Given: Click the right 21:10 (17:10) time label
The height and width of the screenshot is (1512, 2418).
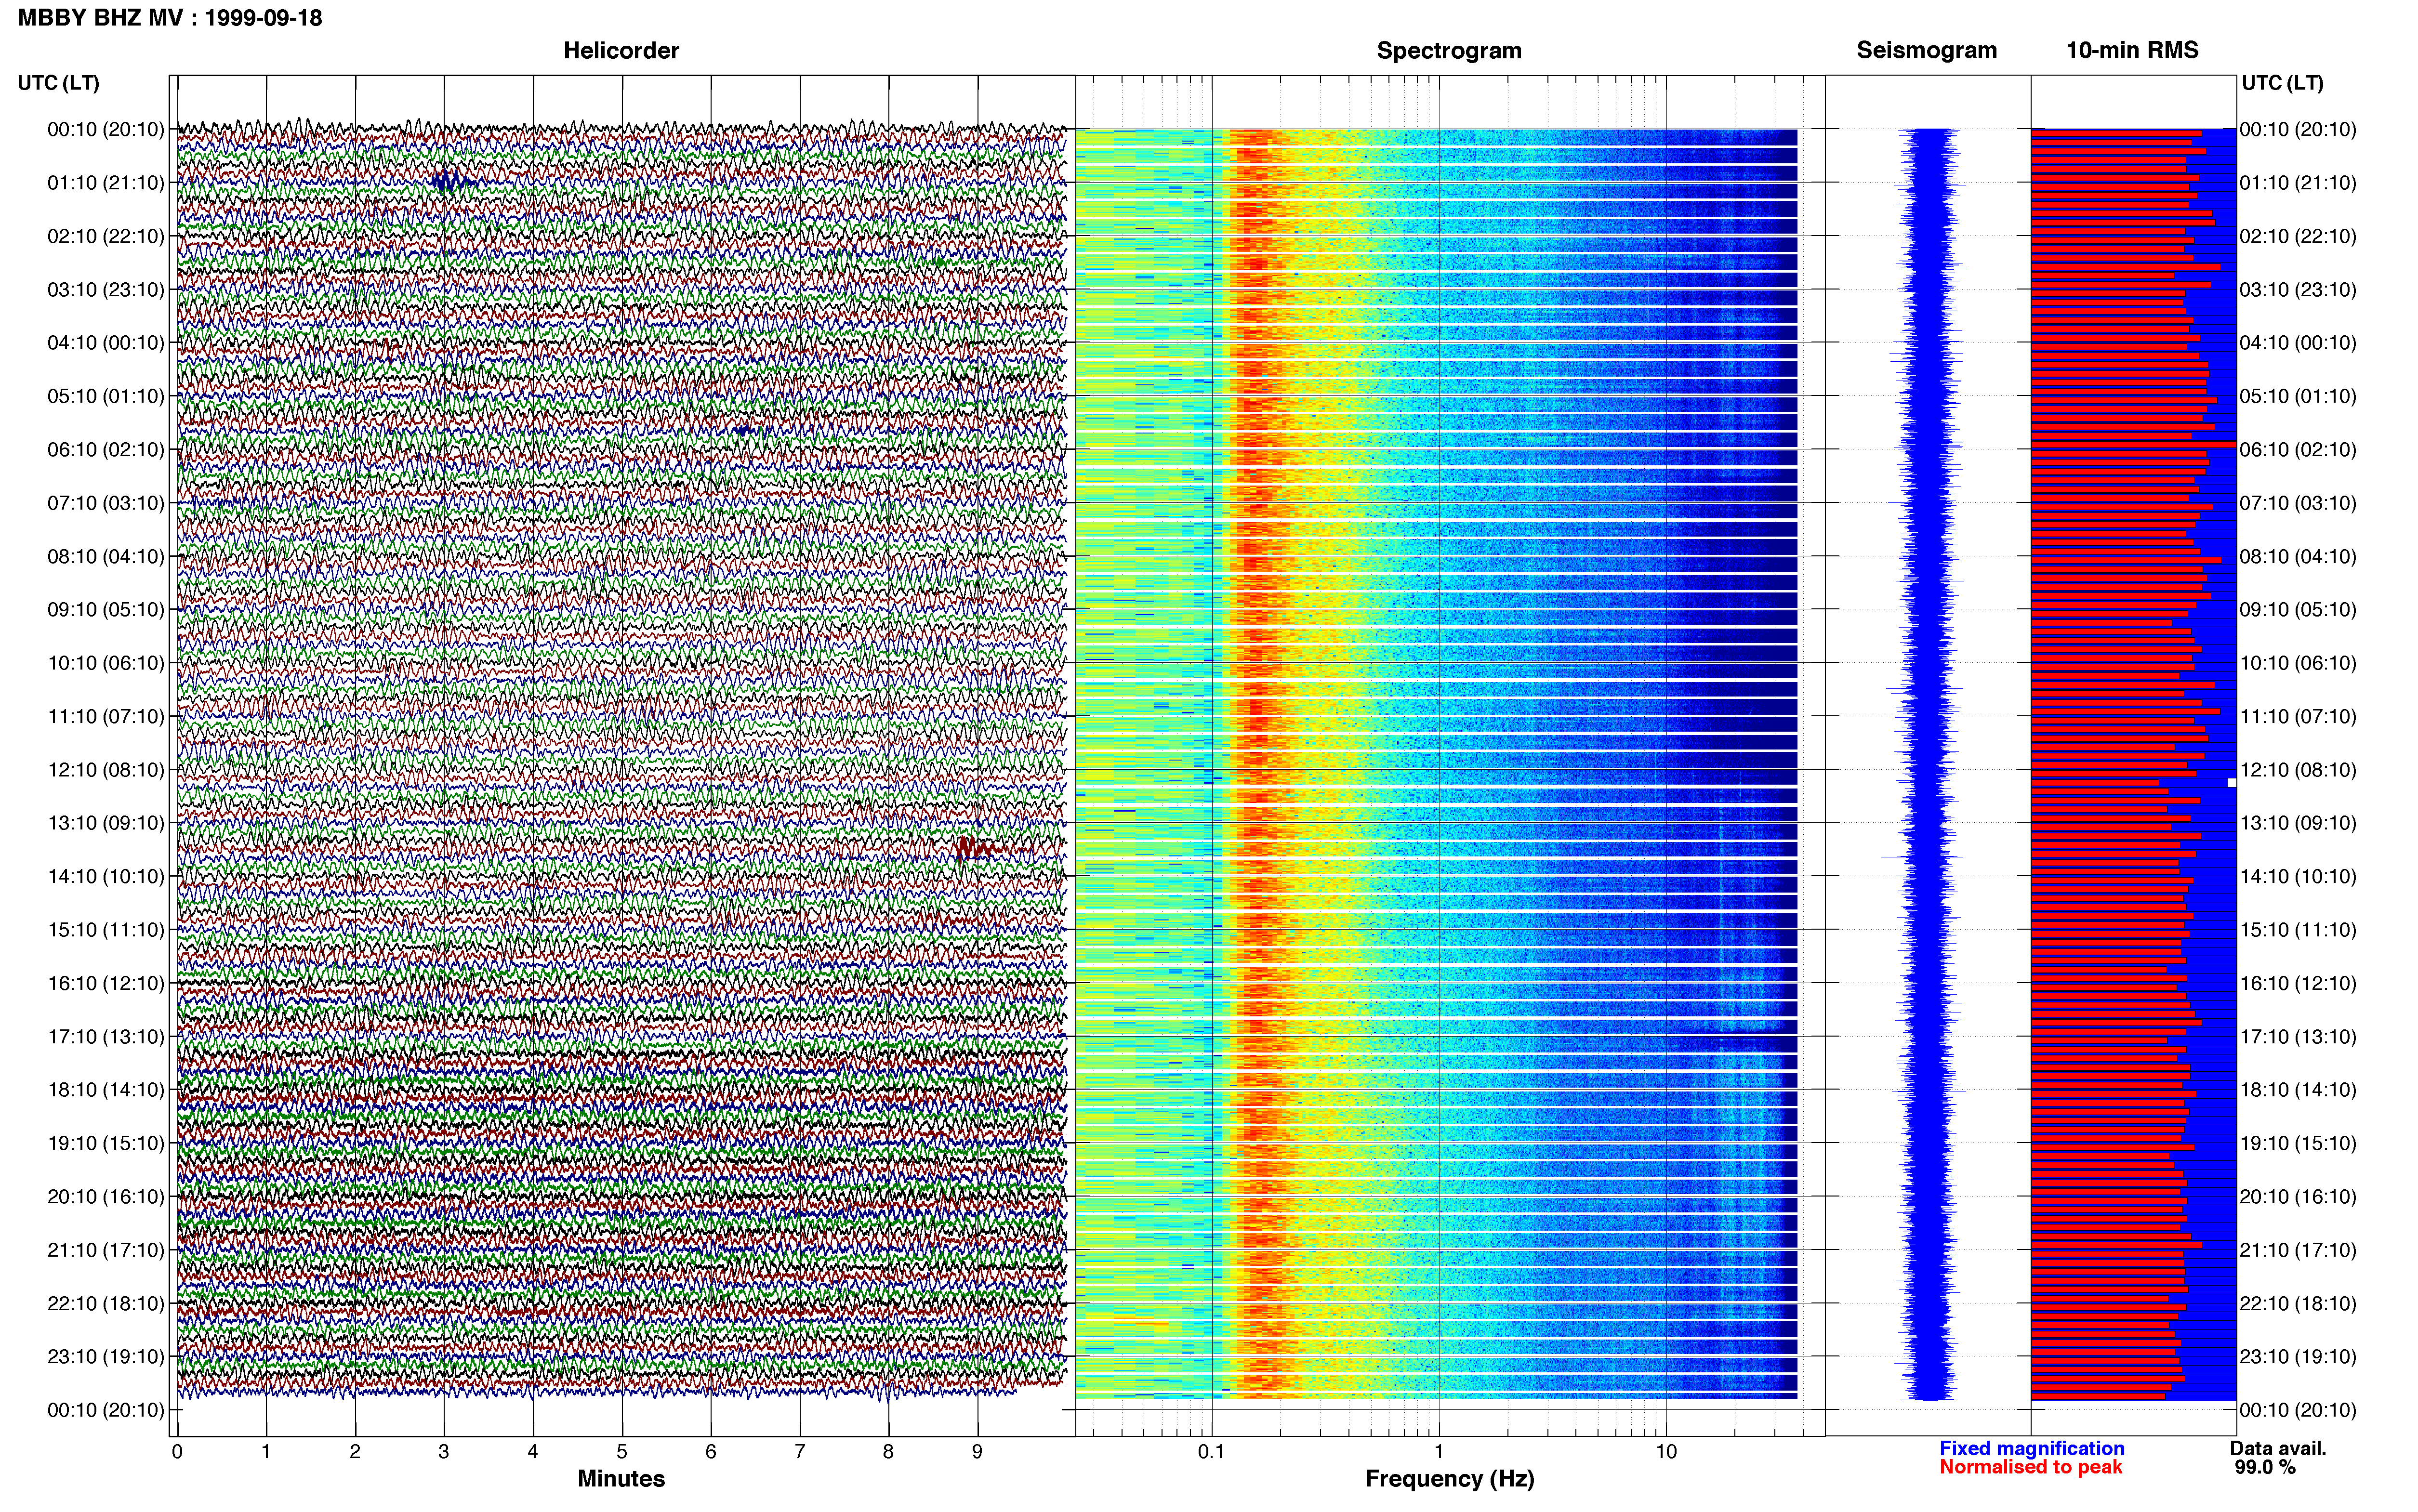Looking at the screenshot, I should 2298,1250.
